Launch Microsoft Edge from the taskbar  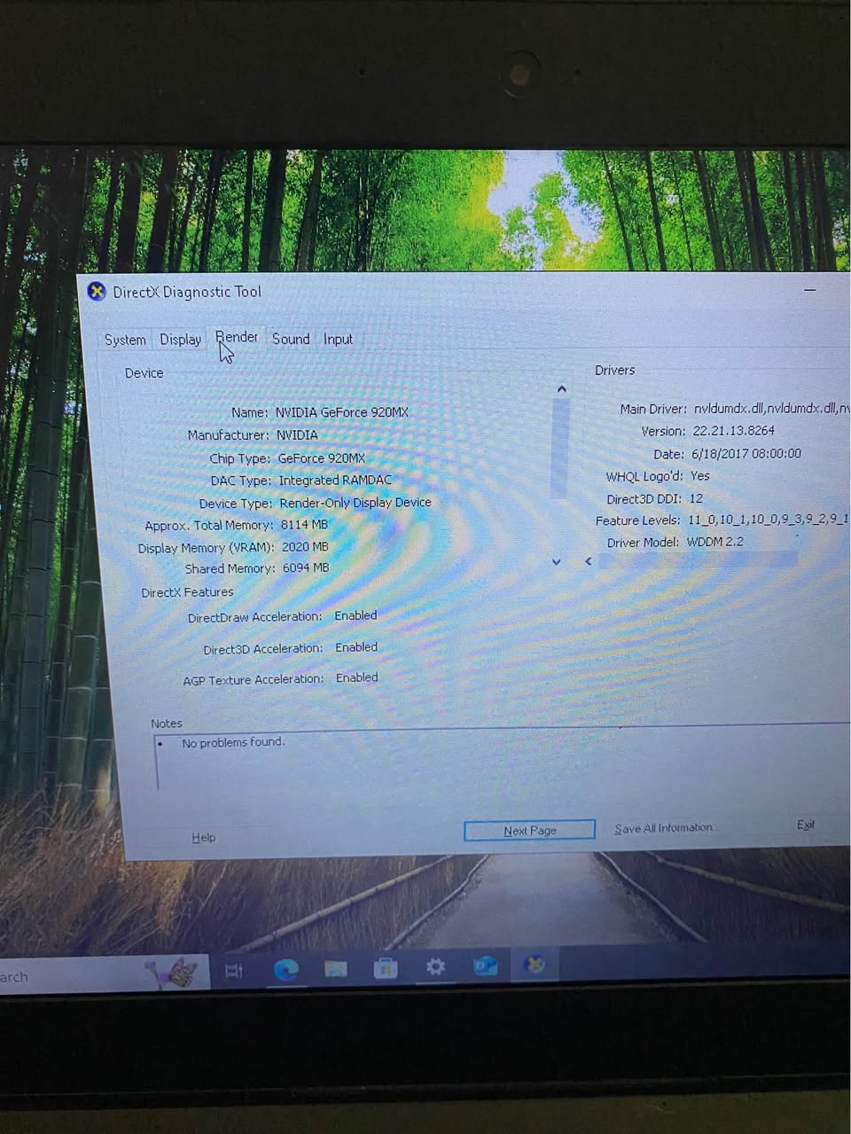(x=285, y=970)
